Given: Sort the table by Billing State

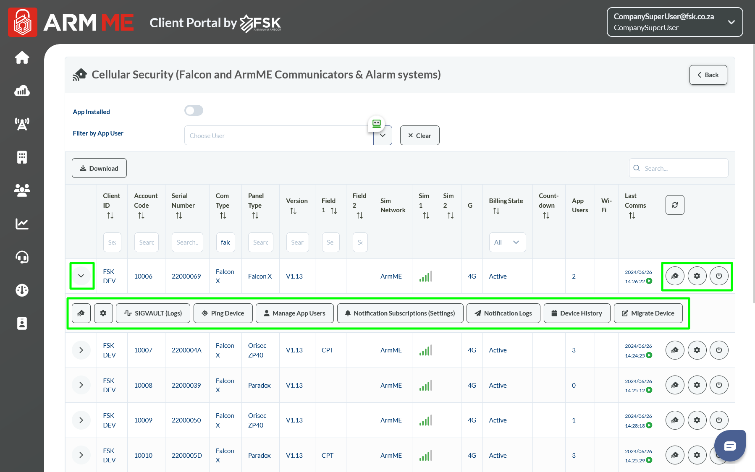Looking at the screenshot, I should tap(496, 211).
